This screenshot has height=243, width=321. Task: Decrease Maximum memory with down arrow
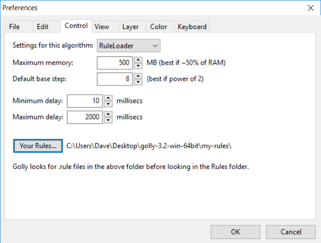[x=138, y=66]
